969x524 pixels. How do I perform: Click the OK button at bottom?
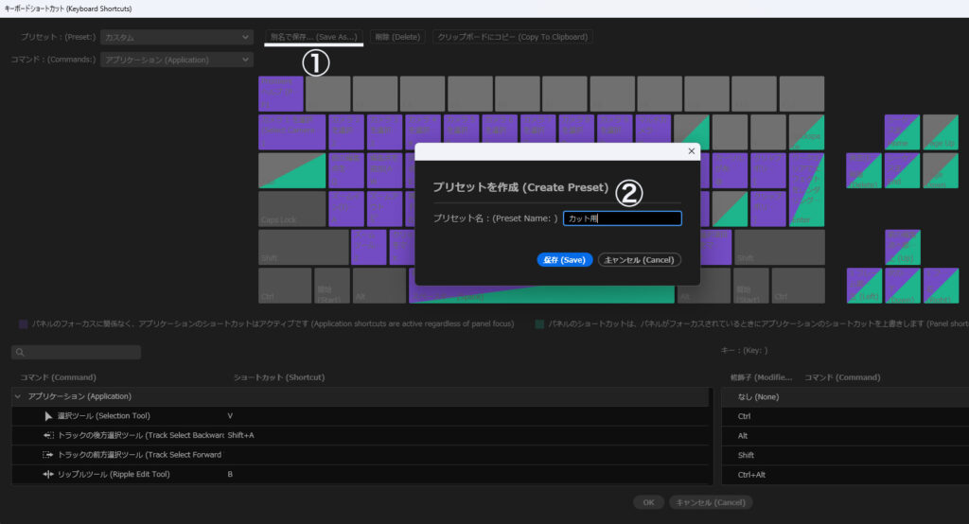[x=648, y=502]
